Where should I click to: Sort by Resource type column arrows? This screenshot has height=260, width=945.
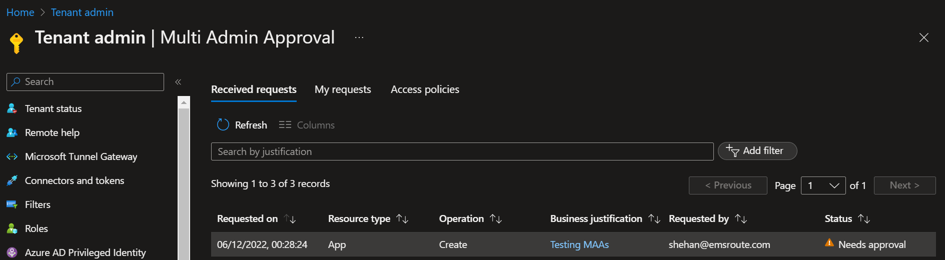point(402,219)
